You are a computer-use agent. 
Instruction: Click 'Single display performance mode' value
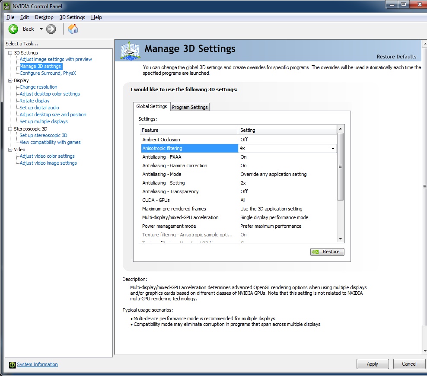pyautogui.click(x=274, y=217)
